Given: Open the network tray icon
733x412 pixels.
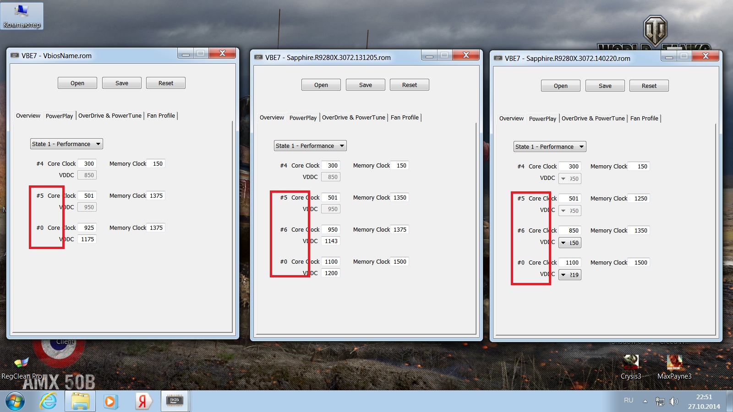Looking at the screenshot, I should point(660,401).
